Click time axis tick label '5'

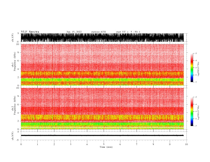click(104, 144)
